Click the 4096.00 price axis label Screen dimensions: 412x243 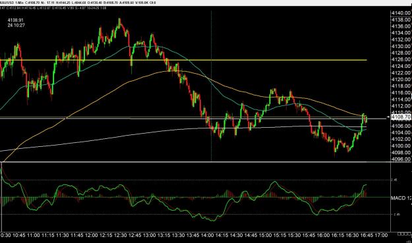401,159
